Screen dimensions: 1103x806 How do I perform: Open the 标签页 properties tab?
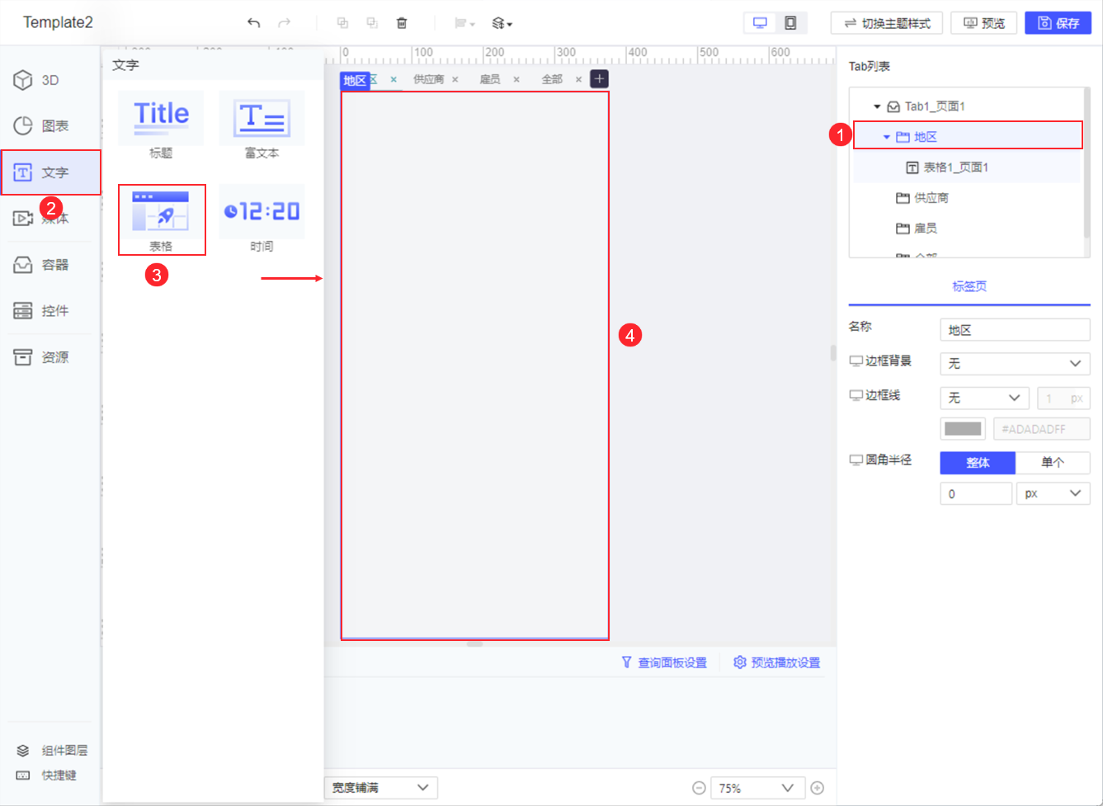pyautogui.click(x=969, y=286)
